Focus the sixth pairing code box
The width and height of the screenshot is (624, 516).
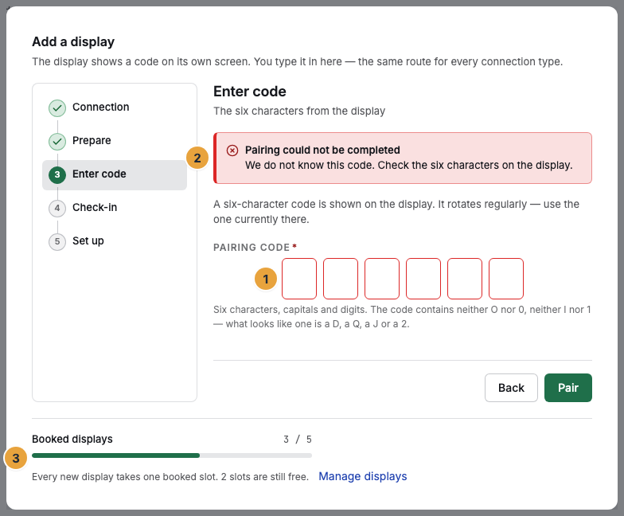[506, 279]
